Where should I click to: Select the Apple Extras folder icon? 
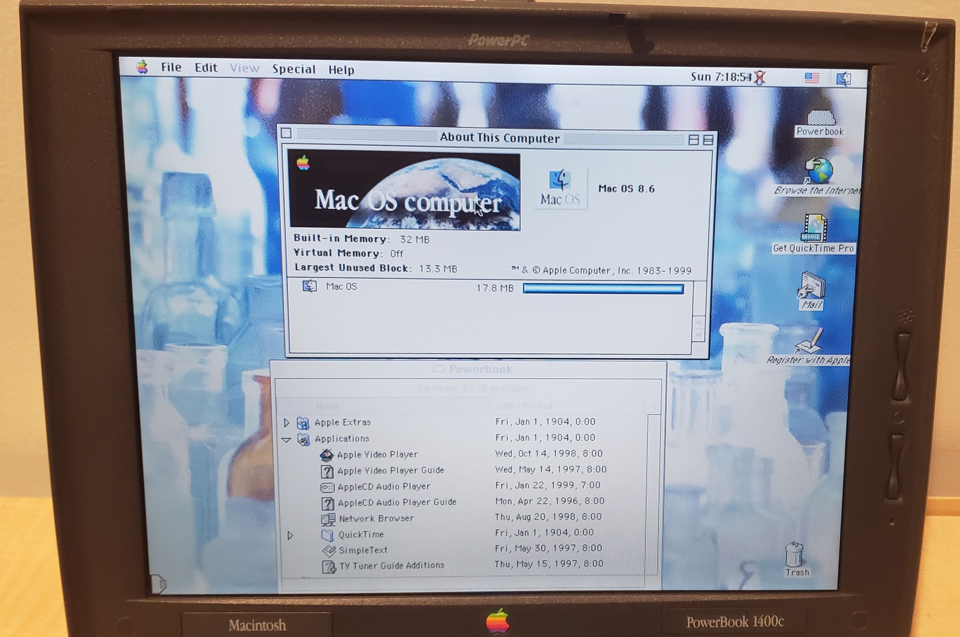click(303, 423)
